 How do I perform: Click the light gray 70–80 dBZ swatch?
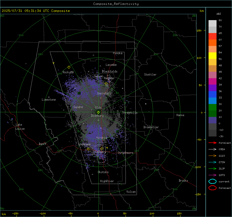212,23
